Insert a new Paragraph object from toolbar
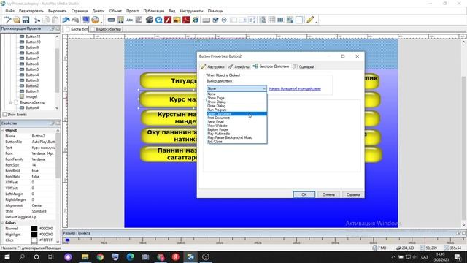This screenshot has width=467, height=263. click(x=139, y=20)
